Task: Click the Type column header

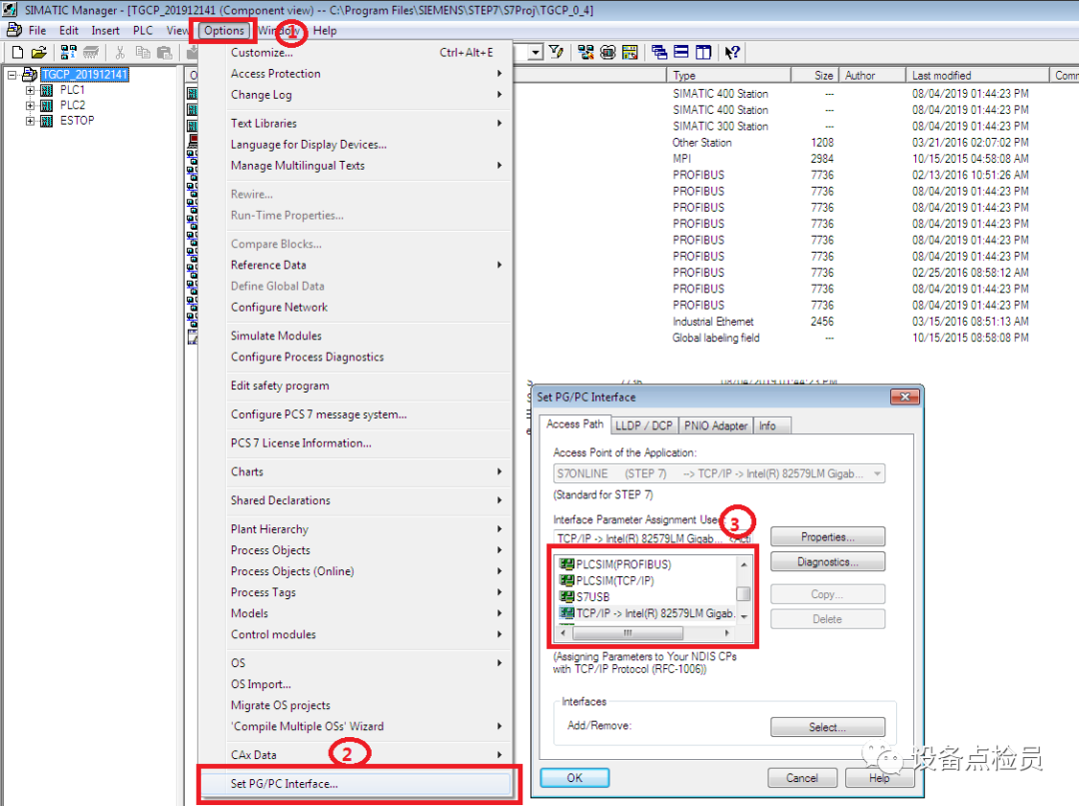Action: (728, 75)
